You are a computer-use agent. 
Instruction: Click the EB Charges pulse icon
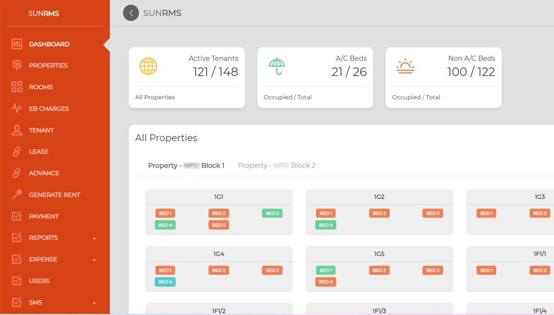(17, 108)
